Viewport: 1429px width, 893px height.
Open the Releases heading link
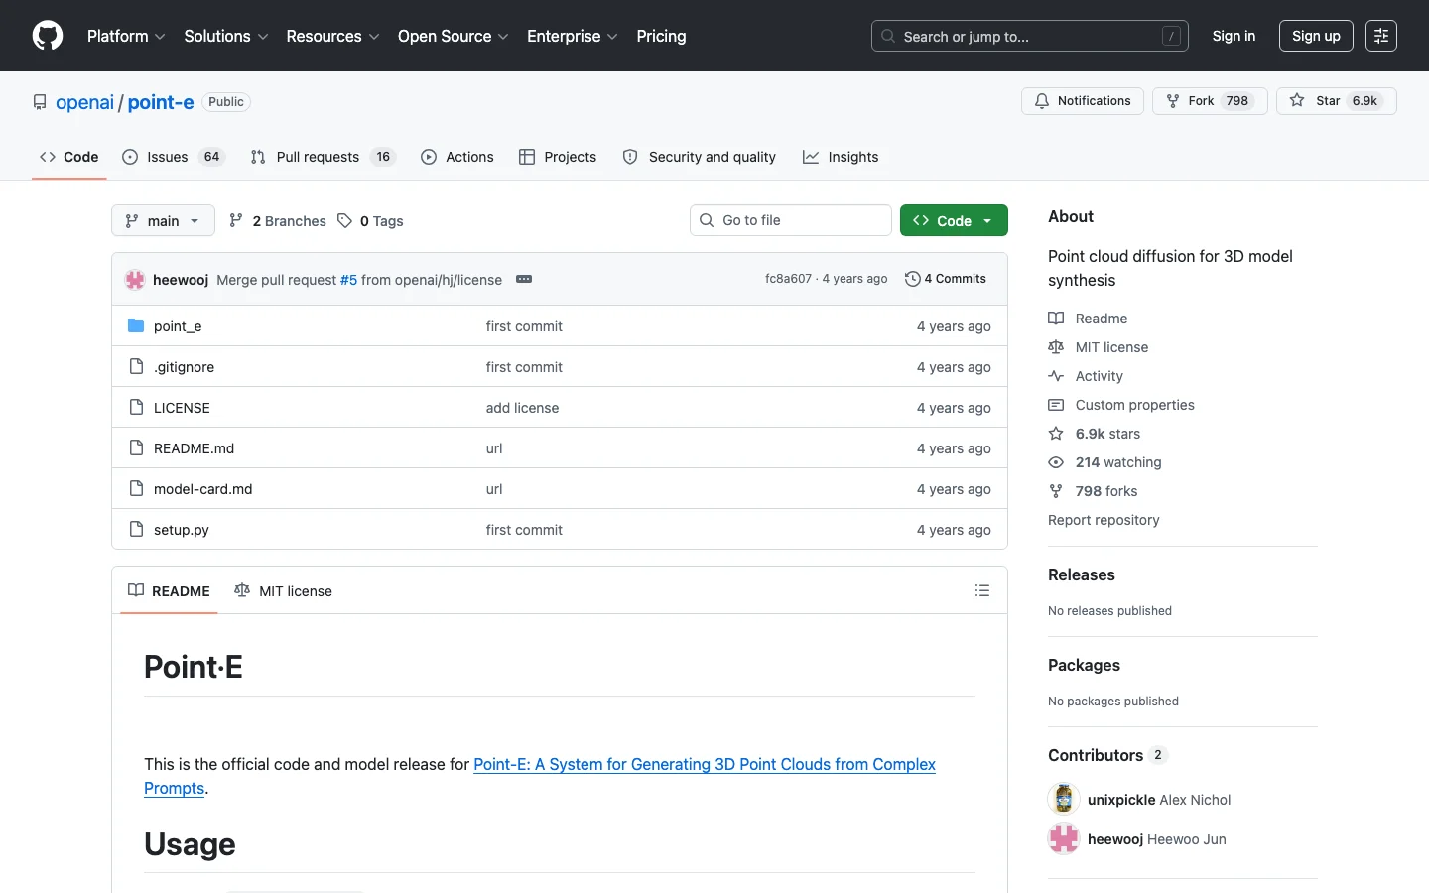1082,574
